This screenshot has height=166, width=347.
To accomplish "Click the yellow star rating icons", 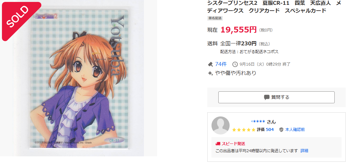I will (244, 130).
